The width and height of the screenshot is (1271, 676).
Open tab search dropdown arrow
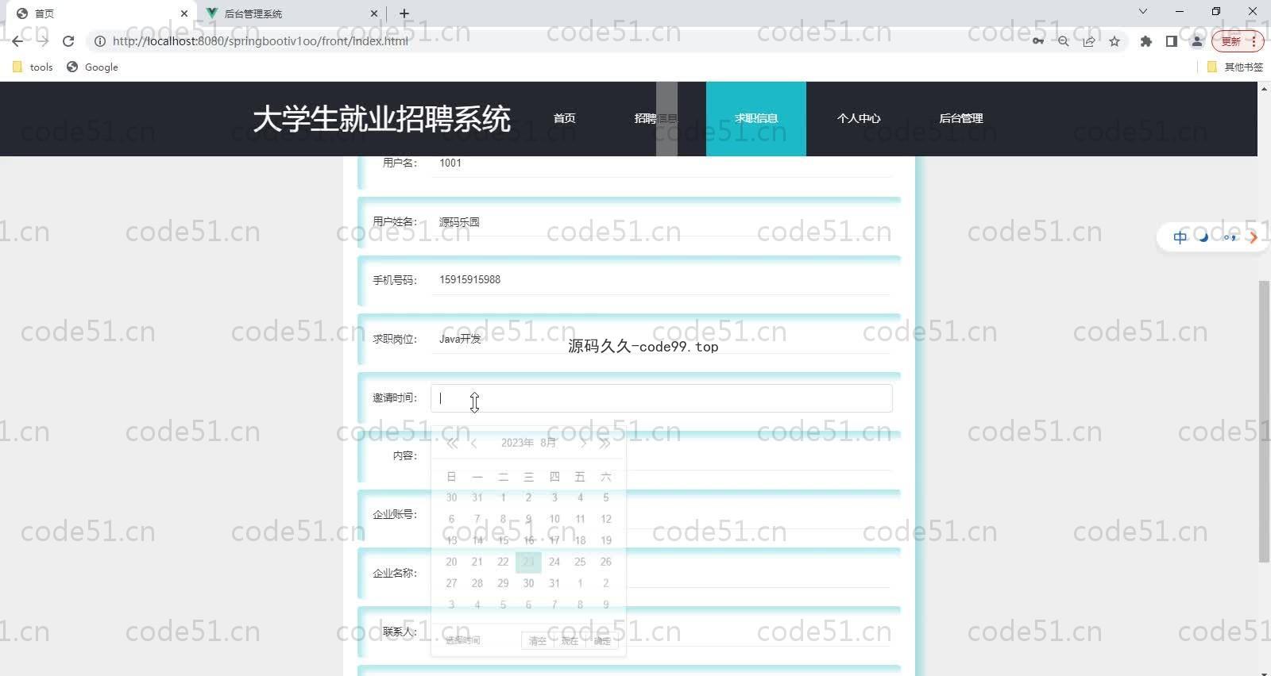[x=1142, y=12]
